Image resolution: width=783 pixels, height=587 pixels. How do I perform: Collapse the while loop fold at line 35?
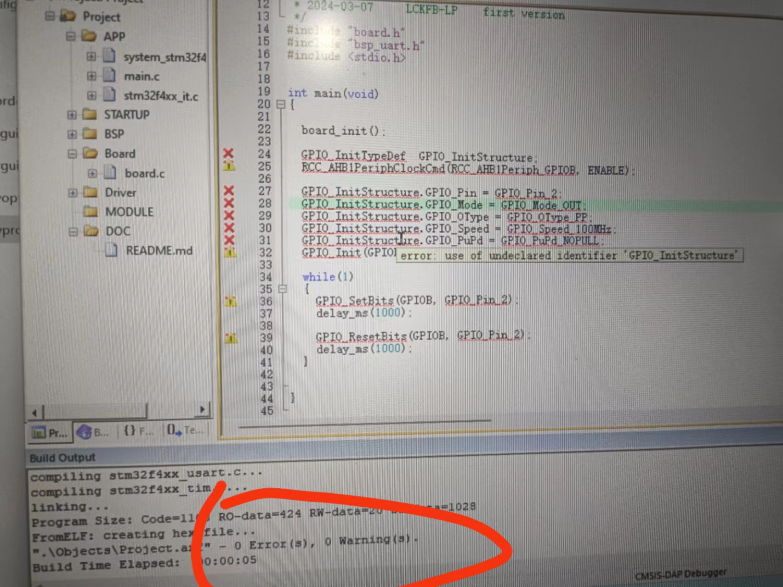[283, 289]
